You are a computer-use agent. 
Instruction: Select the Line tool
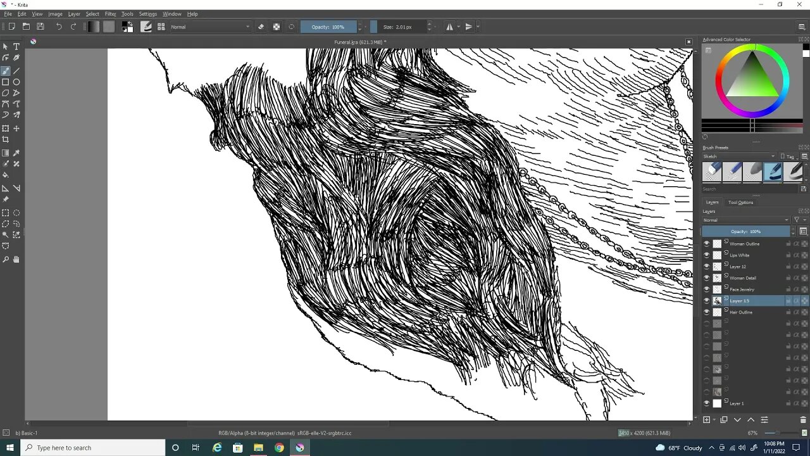(x=16, y=70)
